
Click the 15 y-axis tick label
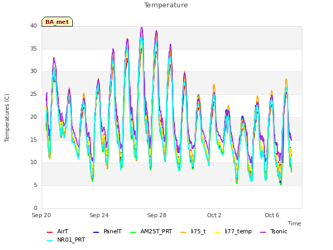tap(33, 140)
